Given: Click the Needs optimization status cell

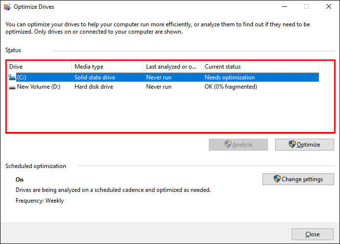Looking at the screenshot, I should click(x=229, y=77).
